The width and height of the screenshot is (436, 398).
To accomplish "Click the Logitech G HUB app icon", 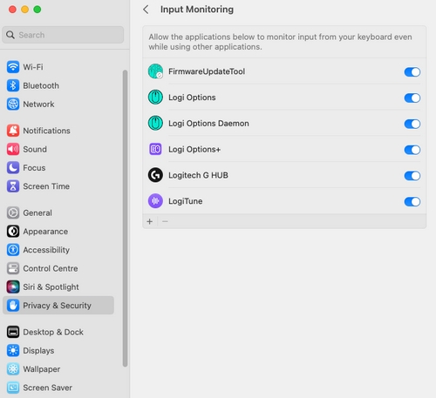I will point(155,175).
